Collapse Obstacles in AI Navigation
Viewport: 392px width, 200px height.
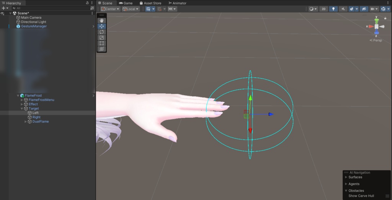[346, 190]
